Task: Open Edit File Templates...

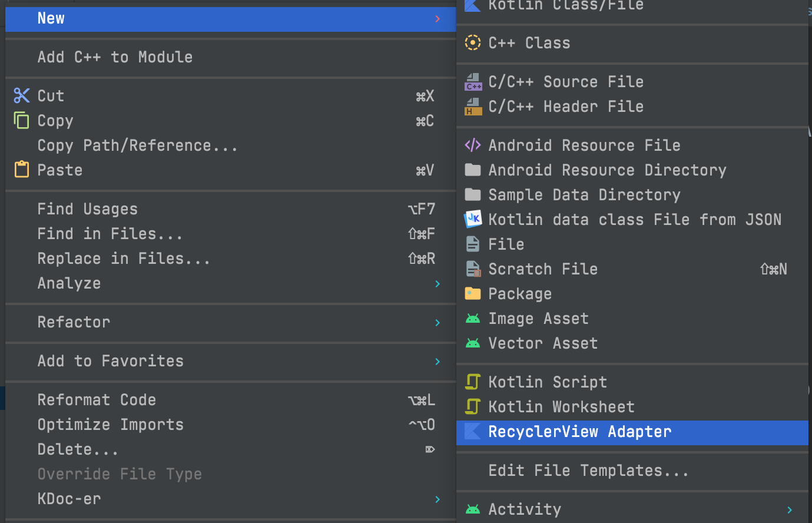Action: pyautogui.click(x=632, y=471)
